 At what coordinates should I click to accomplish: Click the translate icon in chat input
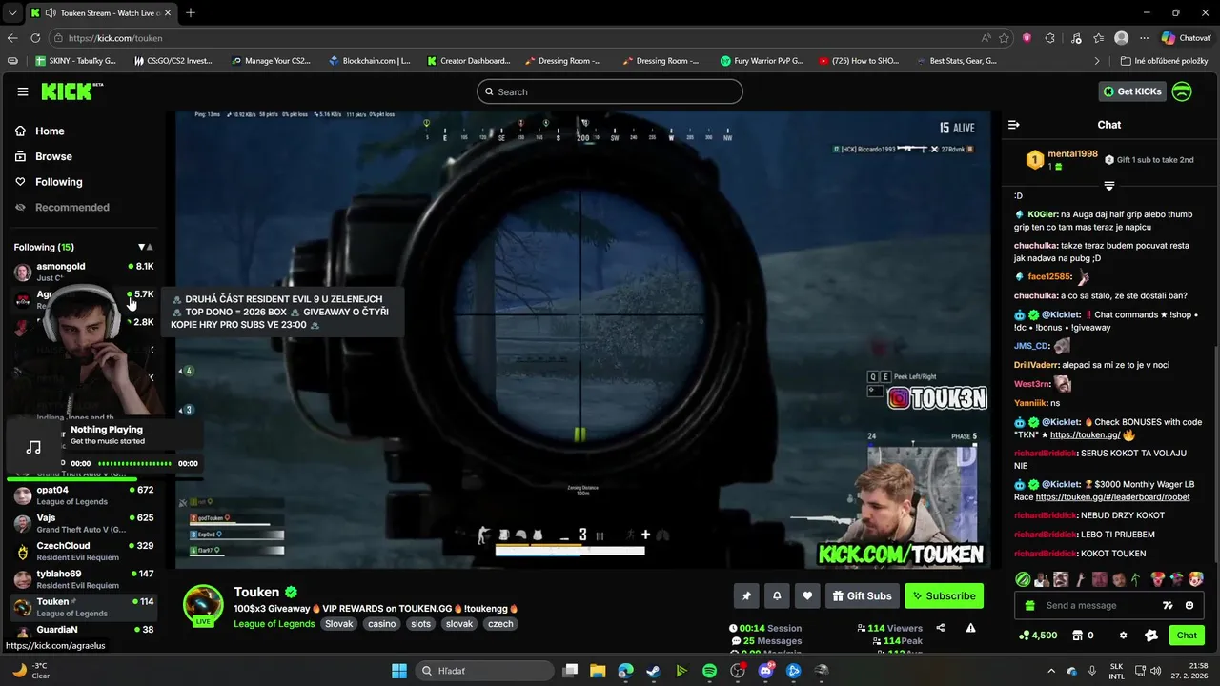[1168, 606]
